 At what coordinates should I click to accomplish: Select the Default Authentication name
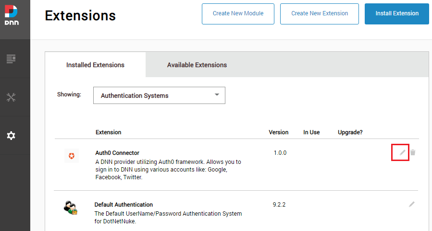tap(123, 205)
